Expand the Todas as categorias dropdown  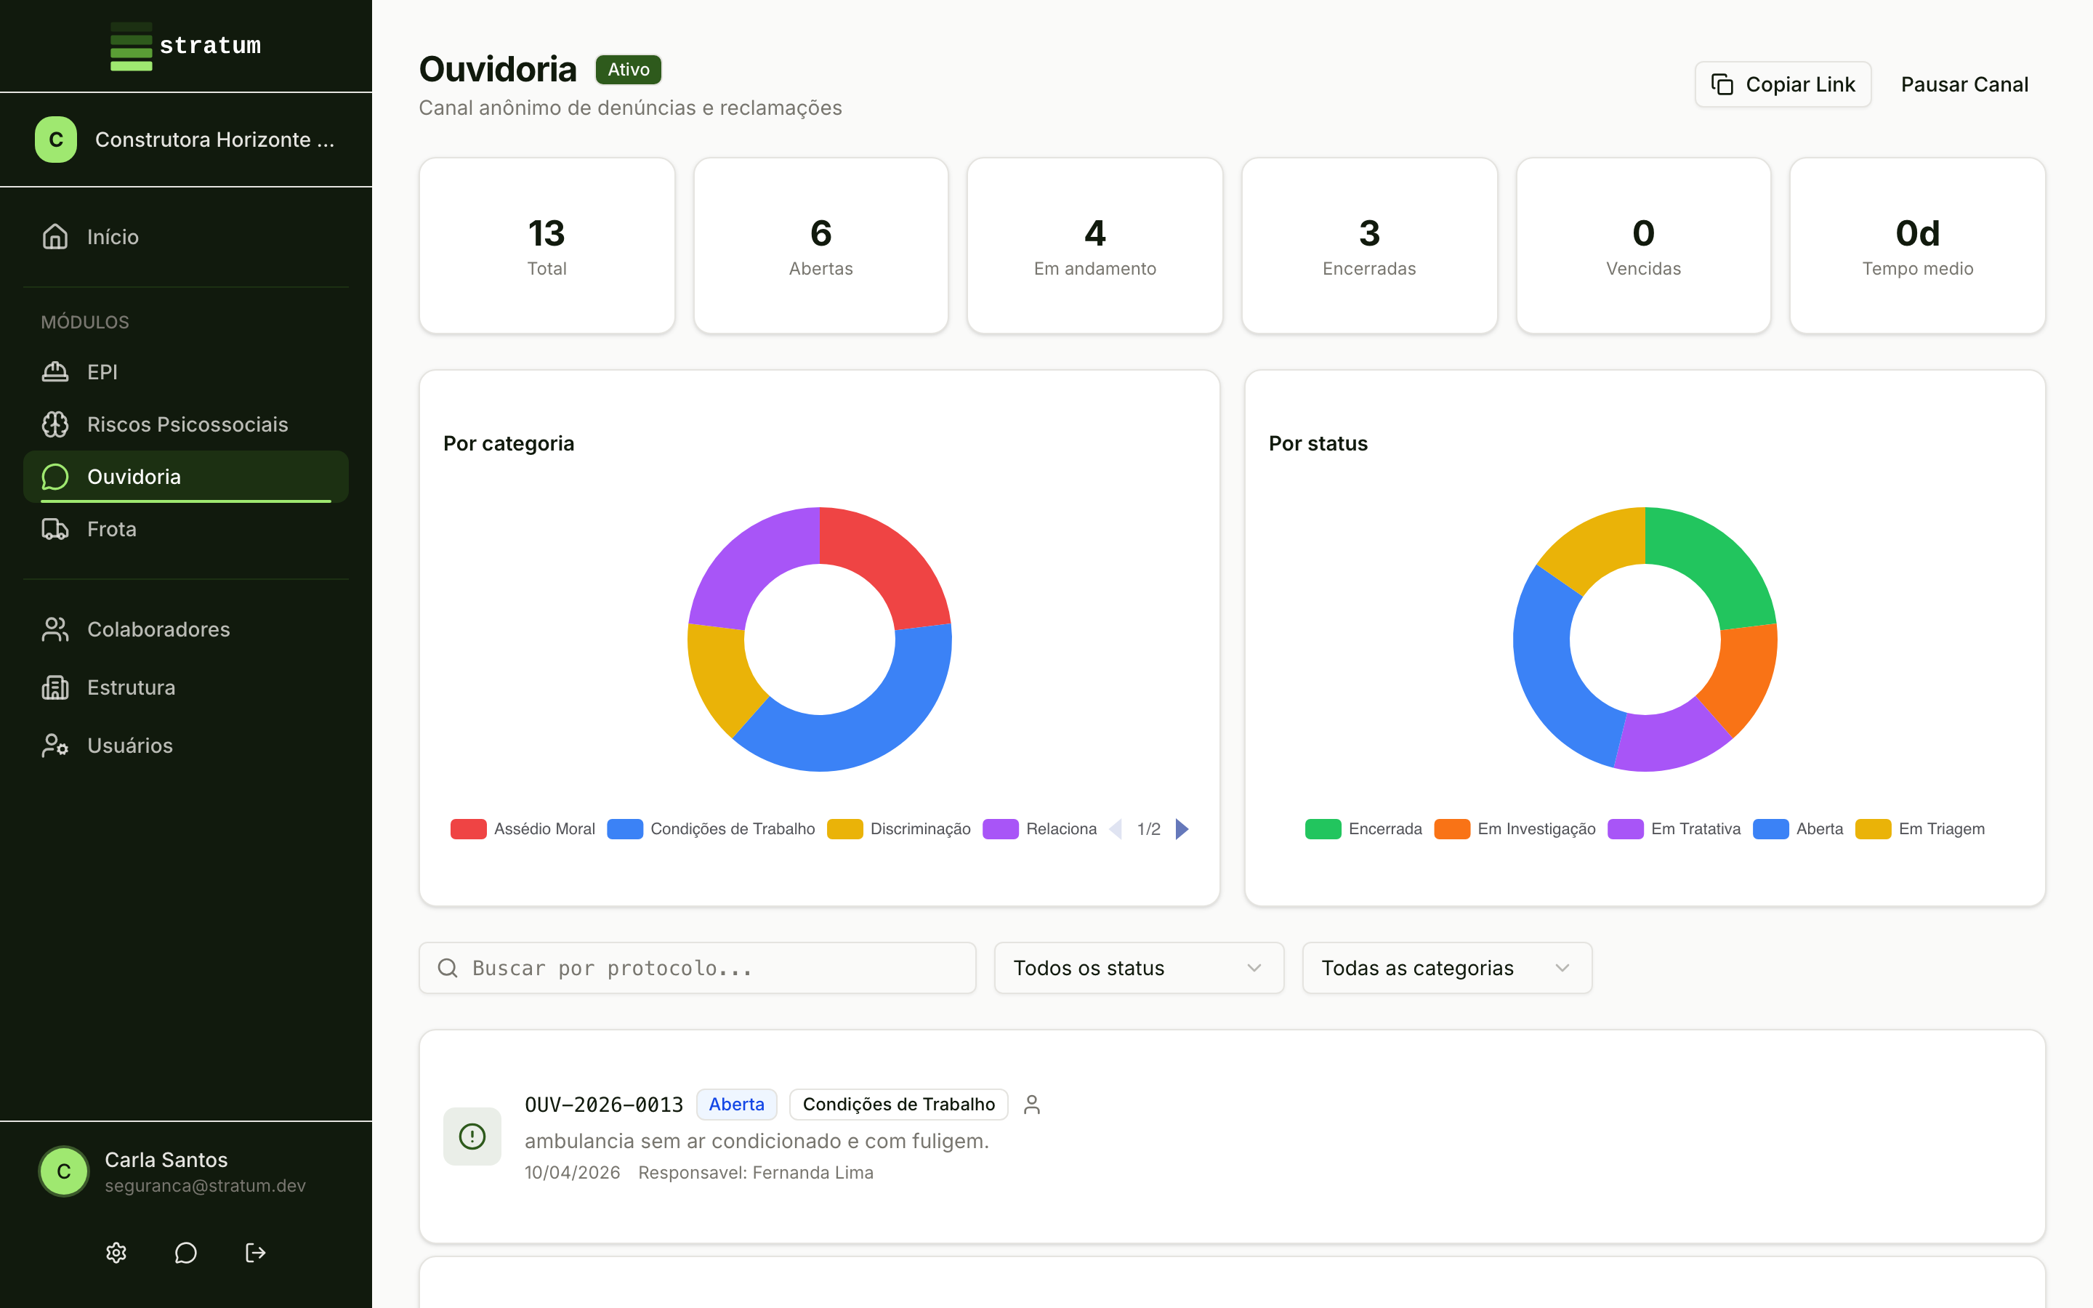(x=1447, y=968)
